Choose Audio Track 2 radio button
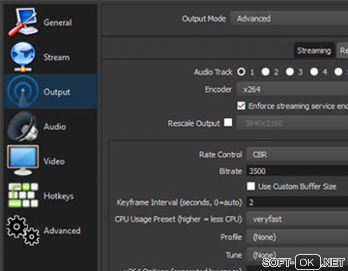The image size is (348, 271). [265, 72]
